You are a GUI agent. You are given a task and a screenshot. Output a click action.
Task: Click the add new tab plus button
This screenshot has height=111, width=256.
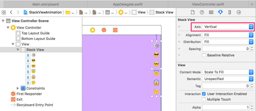coord(252,4)
